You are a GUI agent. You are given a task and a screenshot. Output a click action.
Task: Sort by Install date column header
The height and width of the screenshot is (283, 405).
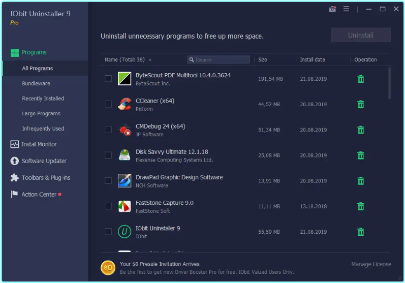pos(313,59)
